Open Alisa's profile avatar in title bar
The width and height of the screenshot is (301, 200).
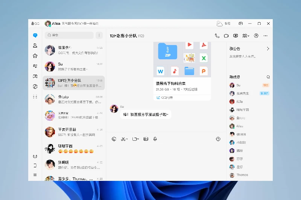pos(48,24)
